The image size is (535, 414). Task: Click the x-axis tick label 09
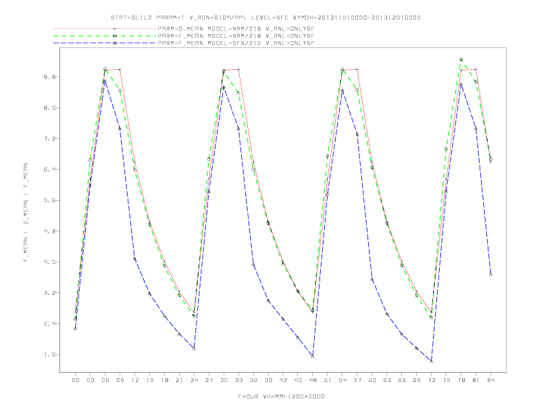(x=120, y=380)
